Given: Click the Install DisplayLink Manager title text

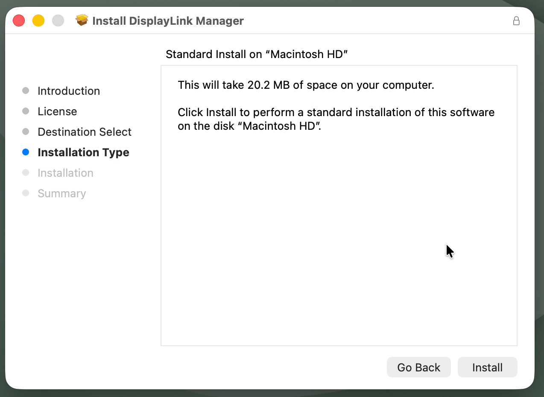Looking at the screenshot, I should 168,20.
